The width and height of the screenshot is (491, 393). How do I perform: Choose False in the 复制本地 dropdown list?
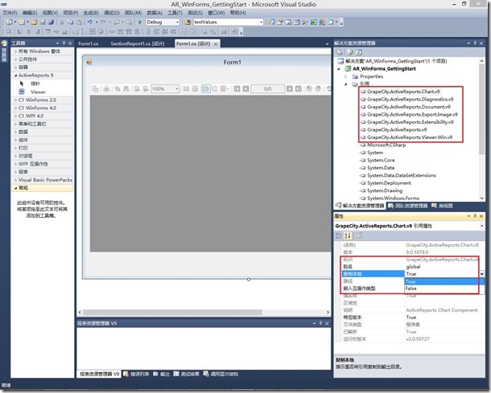444,289
